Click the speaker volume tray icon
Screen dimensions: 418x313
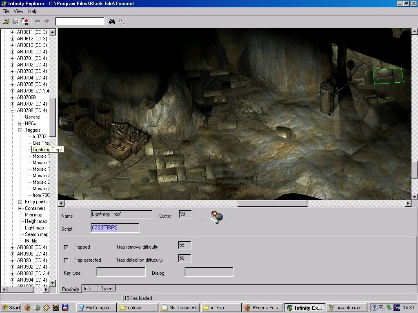382,308
